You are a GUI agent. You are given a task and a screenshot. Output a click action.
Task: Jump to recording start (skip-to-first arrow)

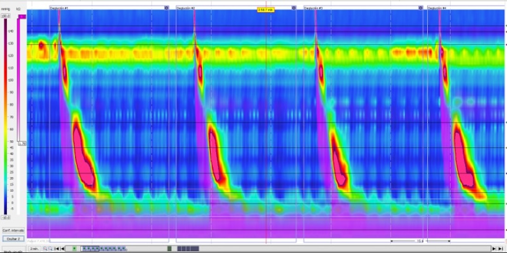click(57, 248)
